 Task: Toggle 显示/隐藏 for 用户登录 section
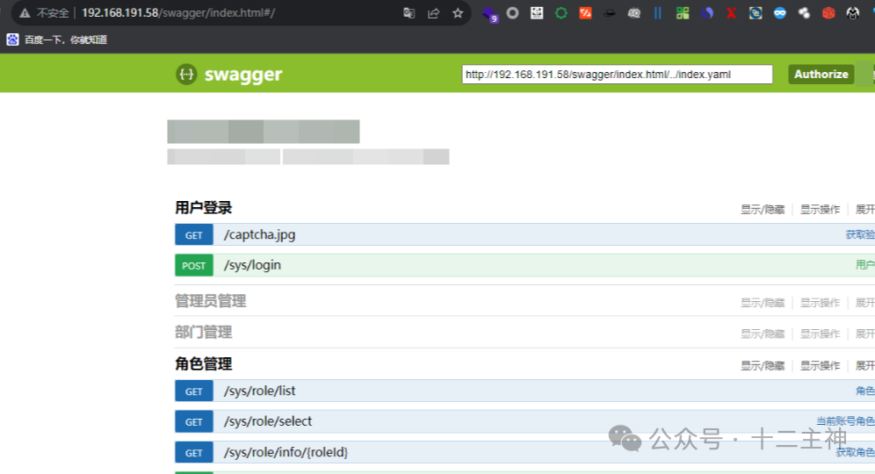click(763, 210)
